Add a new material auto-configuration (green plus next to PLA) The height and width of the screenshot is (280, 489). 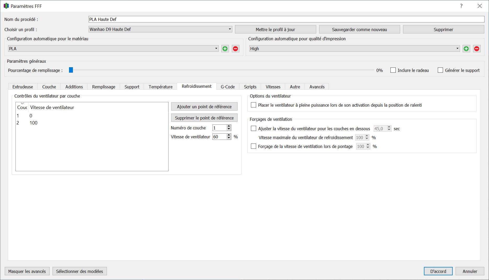pyautogui.click(x=225, y=49)
